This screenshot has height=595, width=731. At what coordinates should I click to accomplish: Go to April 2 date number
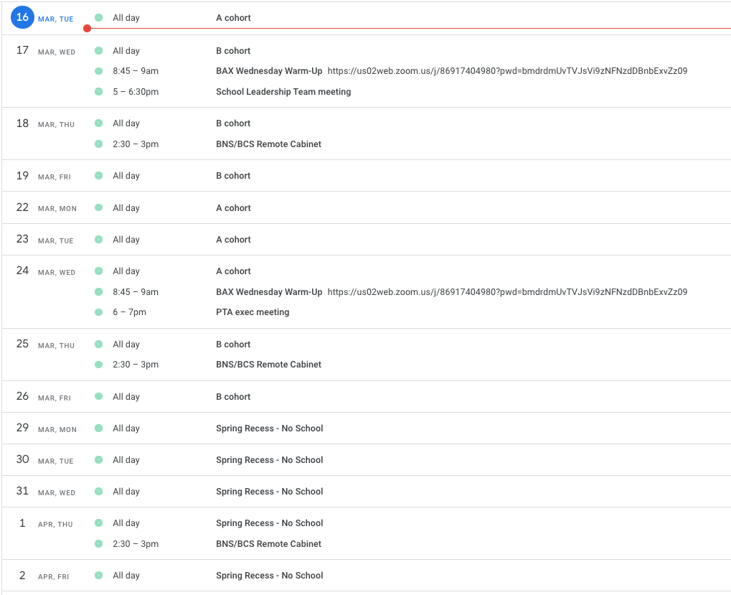[x=22, y=576]
